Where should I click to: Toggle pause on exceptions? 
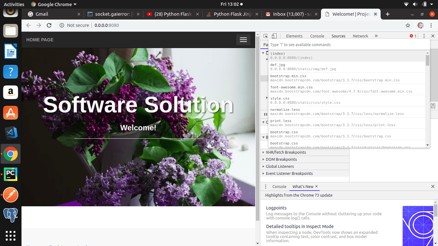265,114
